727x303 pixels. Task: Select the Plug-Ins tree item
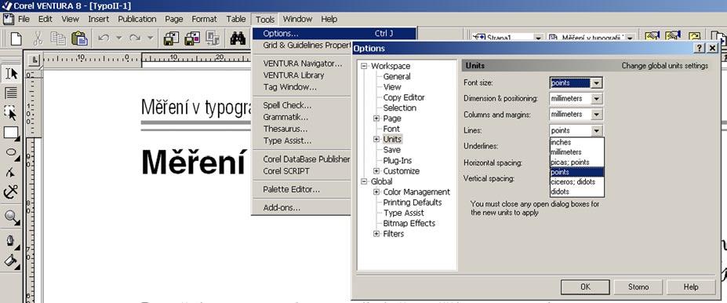tap(398, 161)
